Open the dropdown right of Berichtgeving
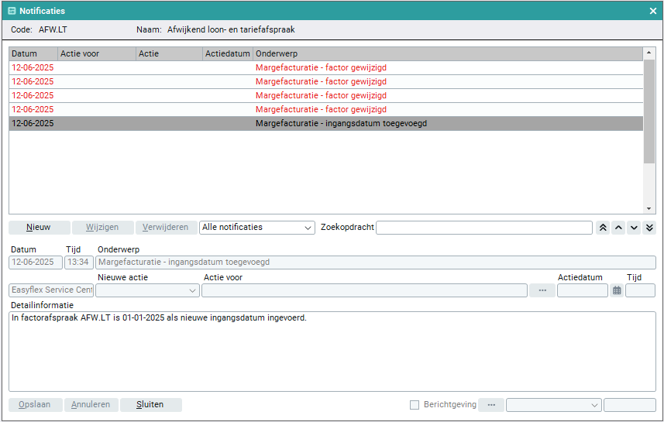The width and height of the screenshot is (664, 422). tap(553, 405)
